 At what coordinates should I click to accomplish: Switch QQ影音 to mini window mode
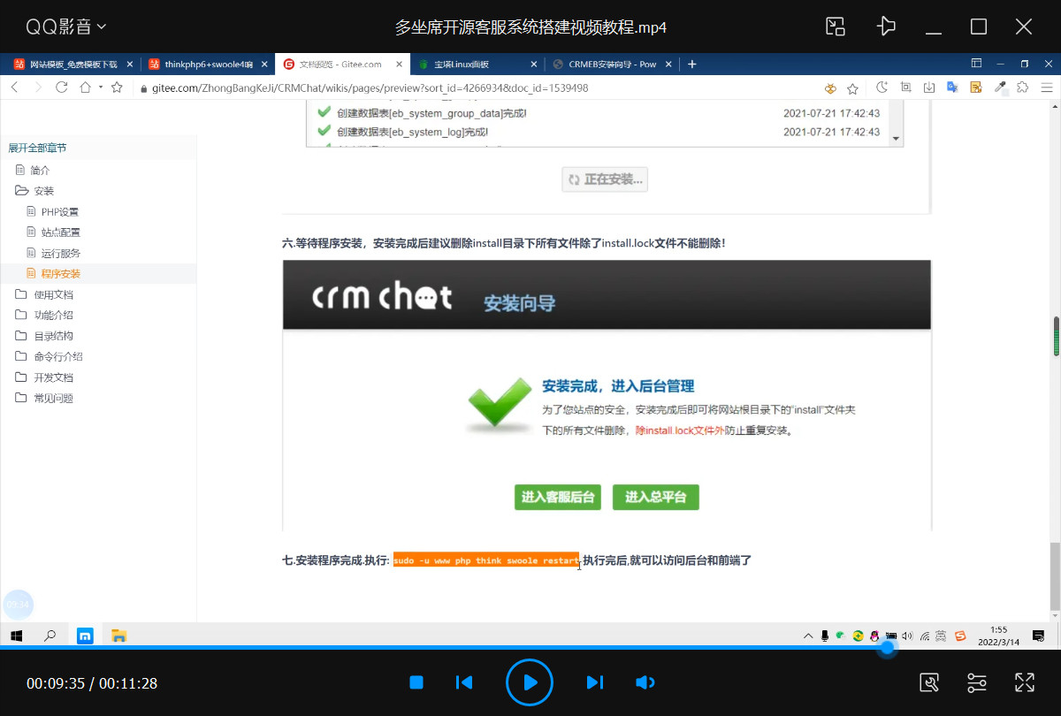point(836,27)
